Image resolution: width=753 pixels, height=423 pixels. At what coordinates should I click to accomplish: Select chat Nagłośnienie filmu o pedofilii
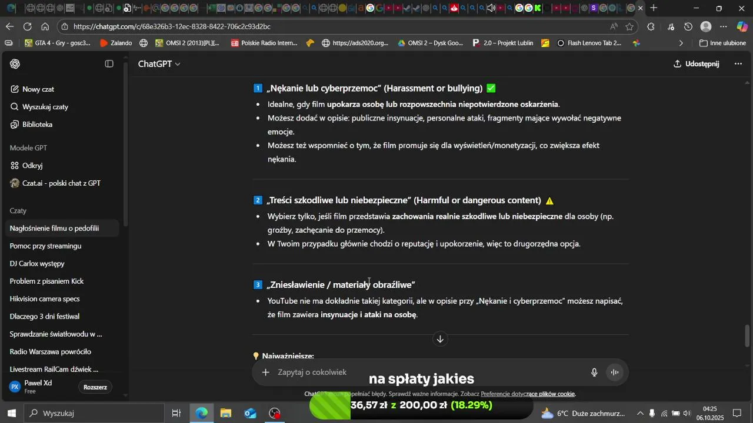(61, 229)
